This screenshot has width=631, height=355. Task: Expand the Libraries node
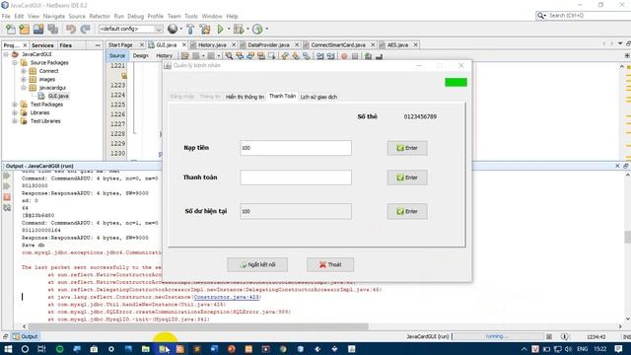click(x=15, y=112)
